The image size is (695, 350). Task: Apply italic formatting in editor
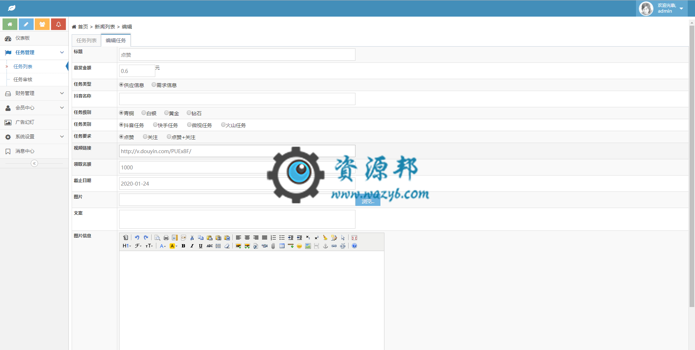coord(192,246)
